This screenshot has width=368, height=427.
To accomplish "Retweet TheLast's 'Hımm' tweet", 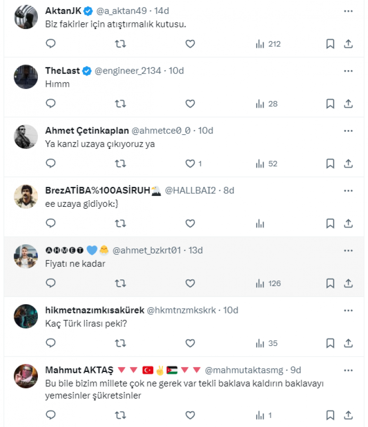I will click(120, 104).
